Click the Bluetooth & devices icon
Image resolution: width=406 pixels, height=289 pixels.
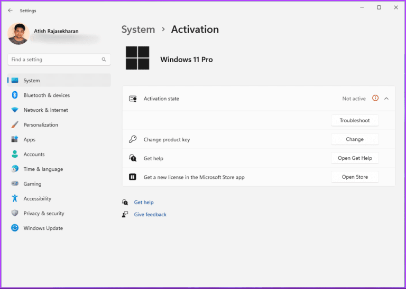point(14,95)
